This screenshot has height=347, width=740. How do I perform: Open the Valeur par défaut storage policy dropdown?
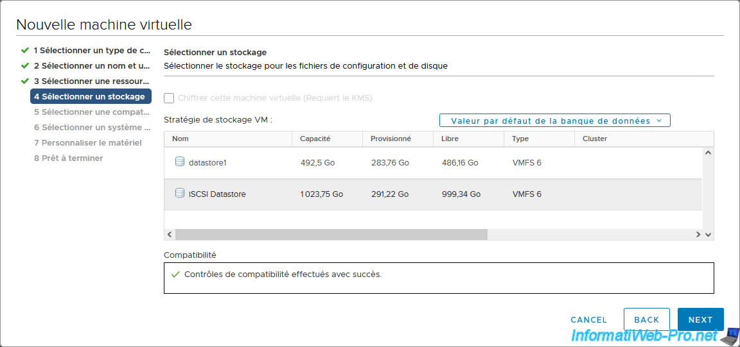coord(554,121)
